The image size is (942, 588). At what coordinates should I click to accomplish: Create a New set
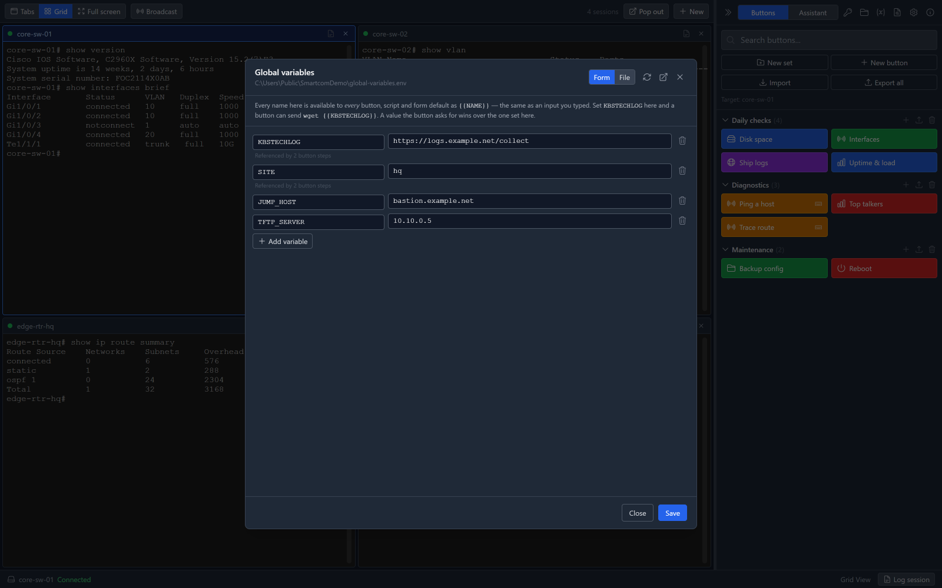774,62
